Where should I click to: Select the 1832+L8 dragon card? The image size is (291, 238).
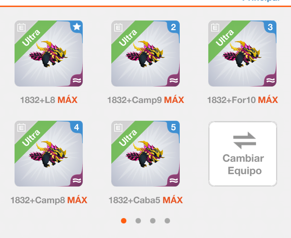(49, 53)
